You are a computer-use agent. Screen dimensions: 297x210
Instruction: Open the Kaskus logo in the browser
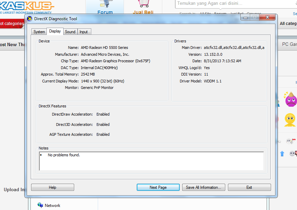[x=27, y=7]
